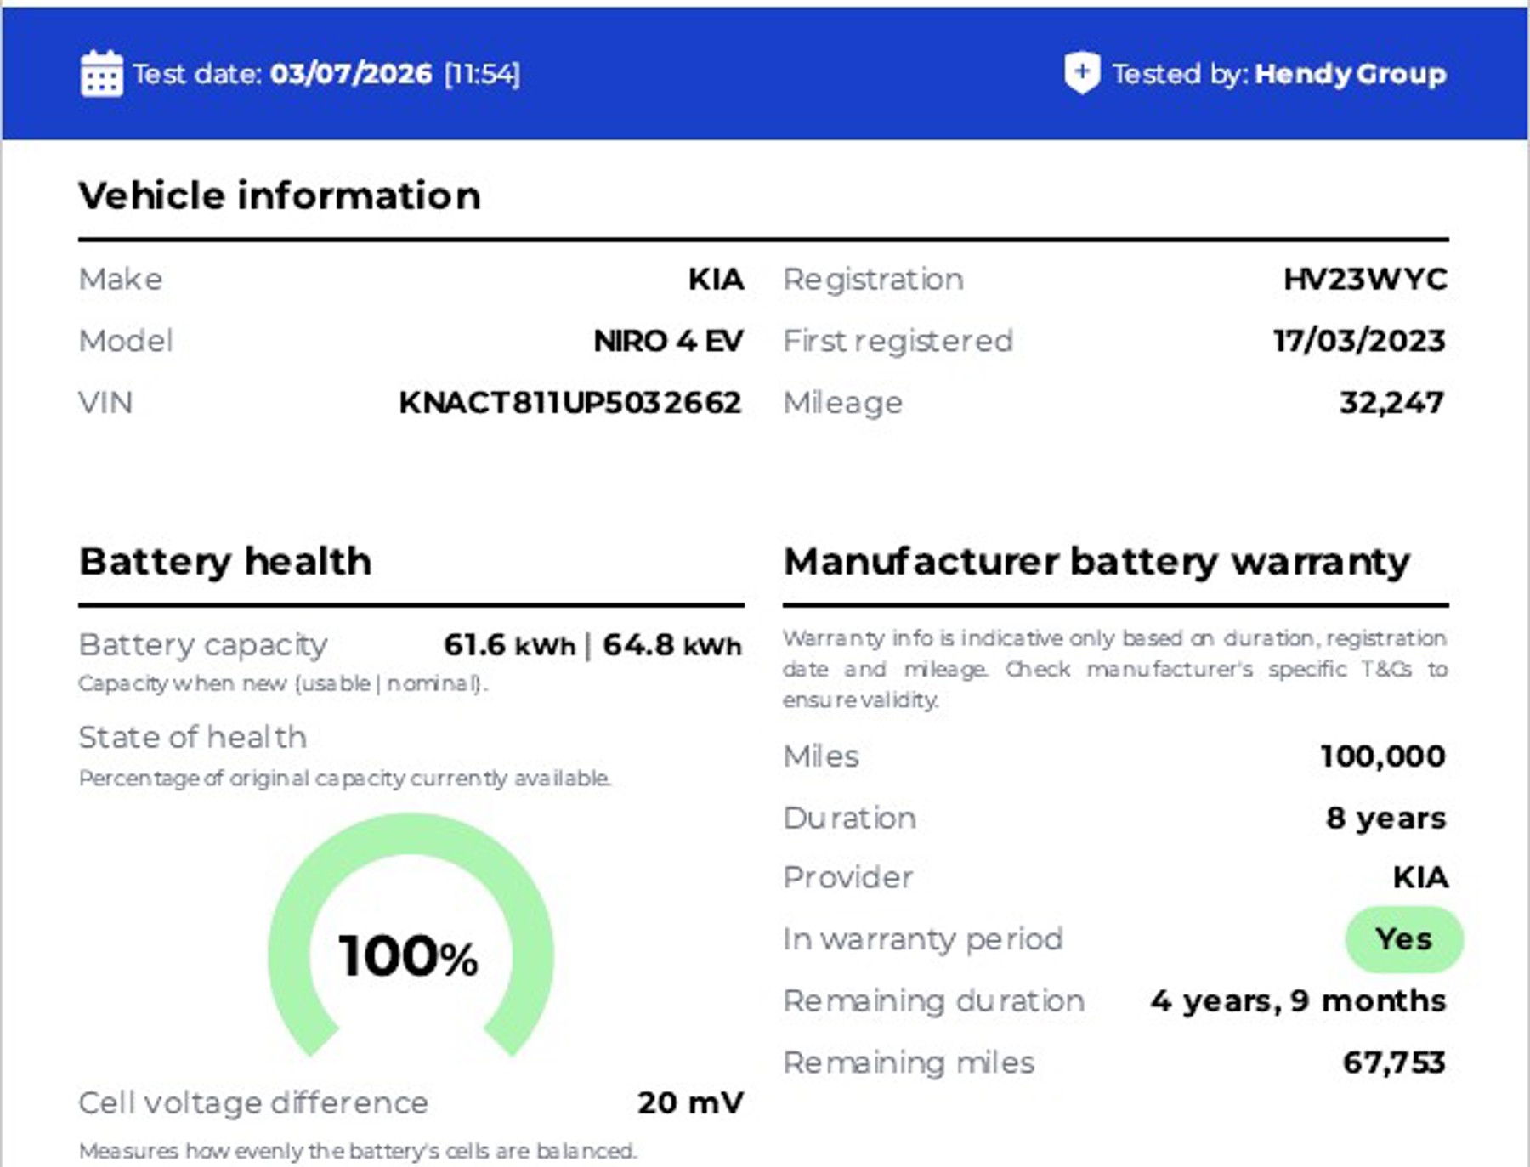Screen dimensions: 1530x1167
Task: Click the remaining miles value 67,753
Action: [1394, 1062]
